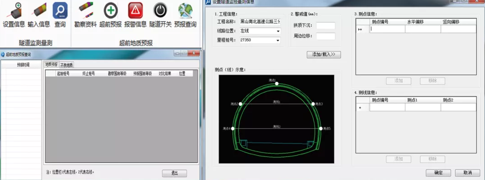485x180 pixels.
Task: Toggle the 隧道开关 tunnel switch
Action: [160, 15]
